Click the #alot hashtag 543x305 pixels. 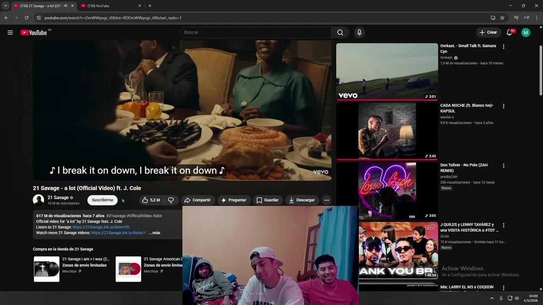coord(157,216)
